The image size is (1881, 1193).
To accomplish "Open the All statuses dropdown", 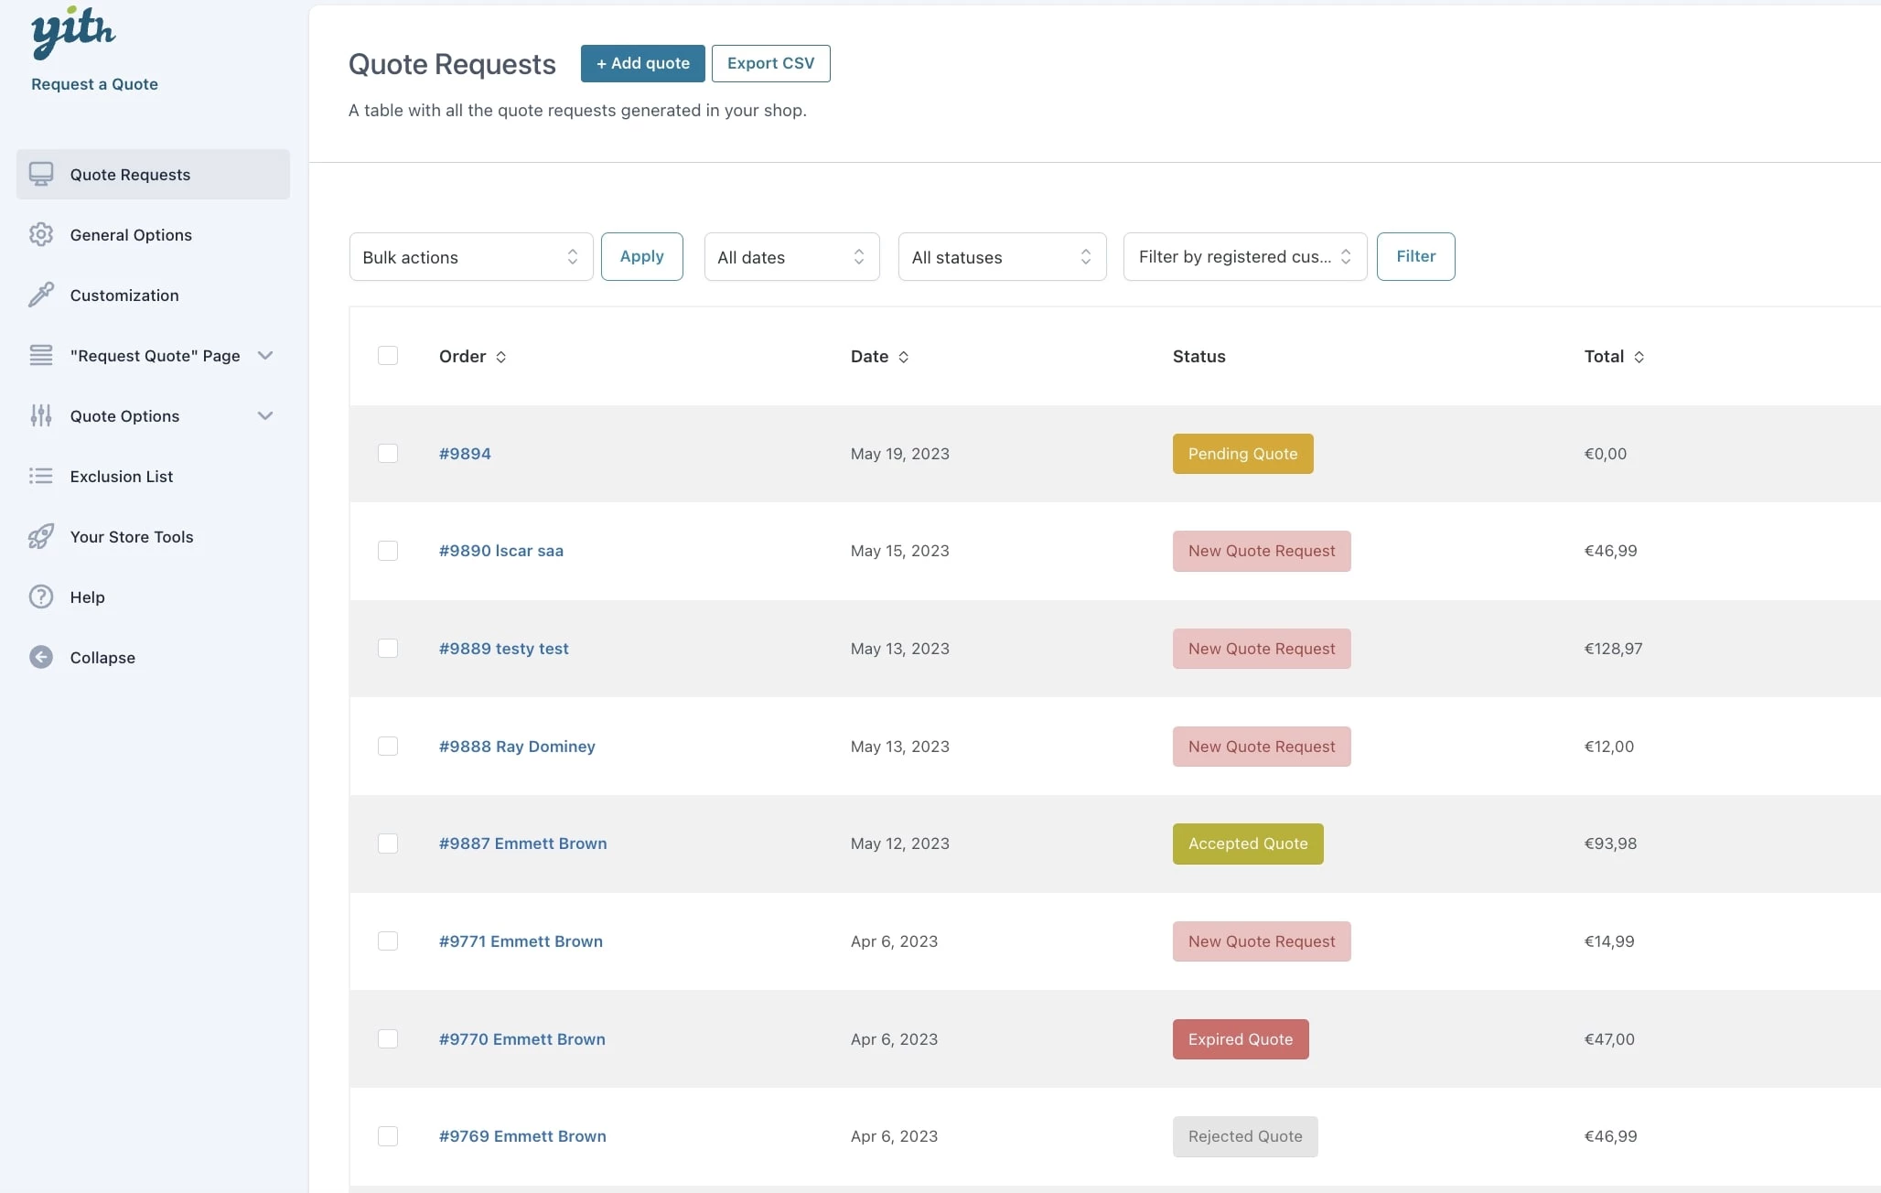I will tap(1001, 257).
